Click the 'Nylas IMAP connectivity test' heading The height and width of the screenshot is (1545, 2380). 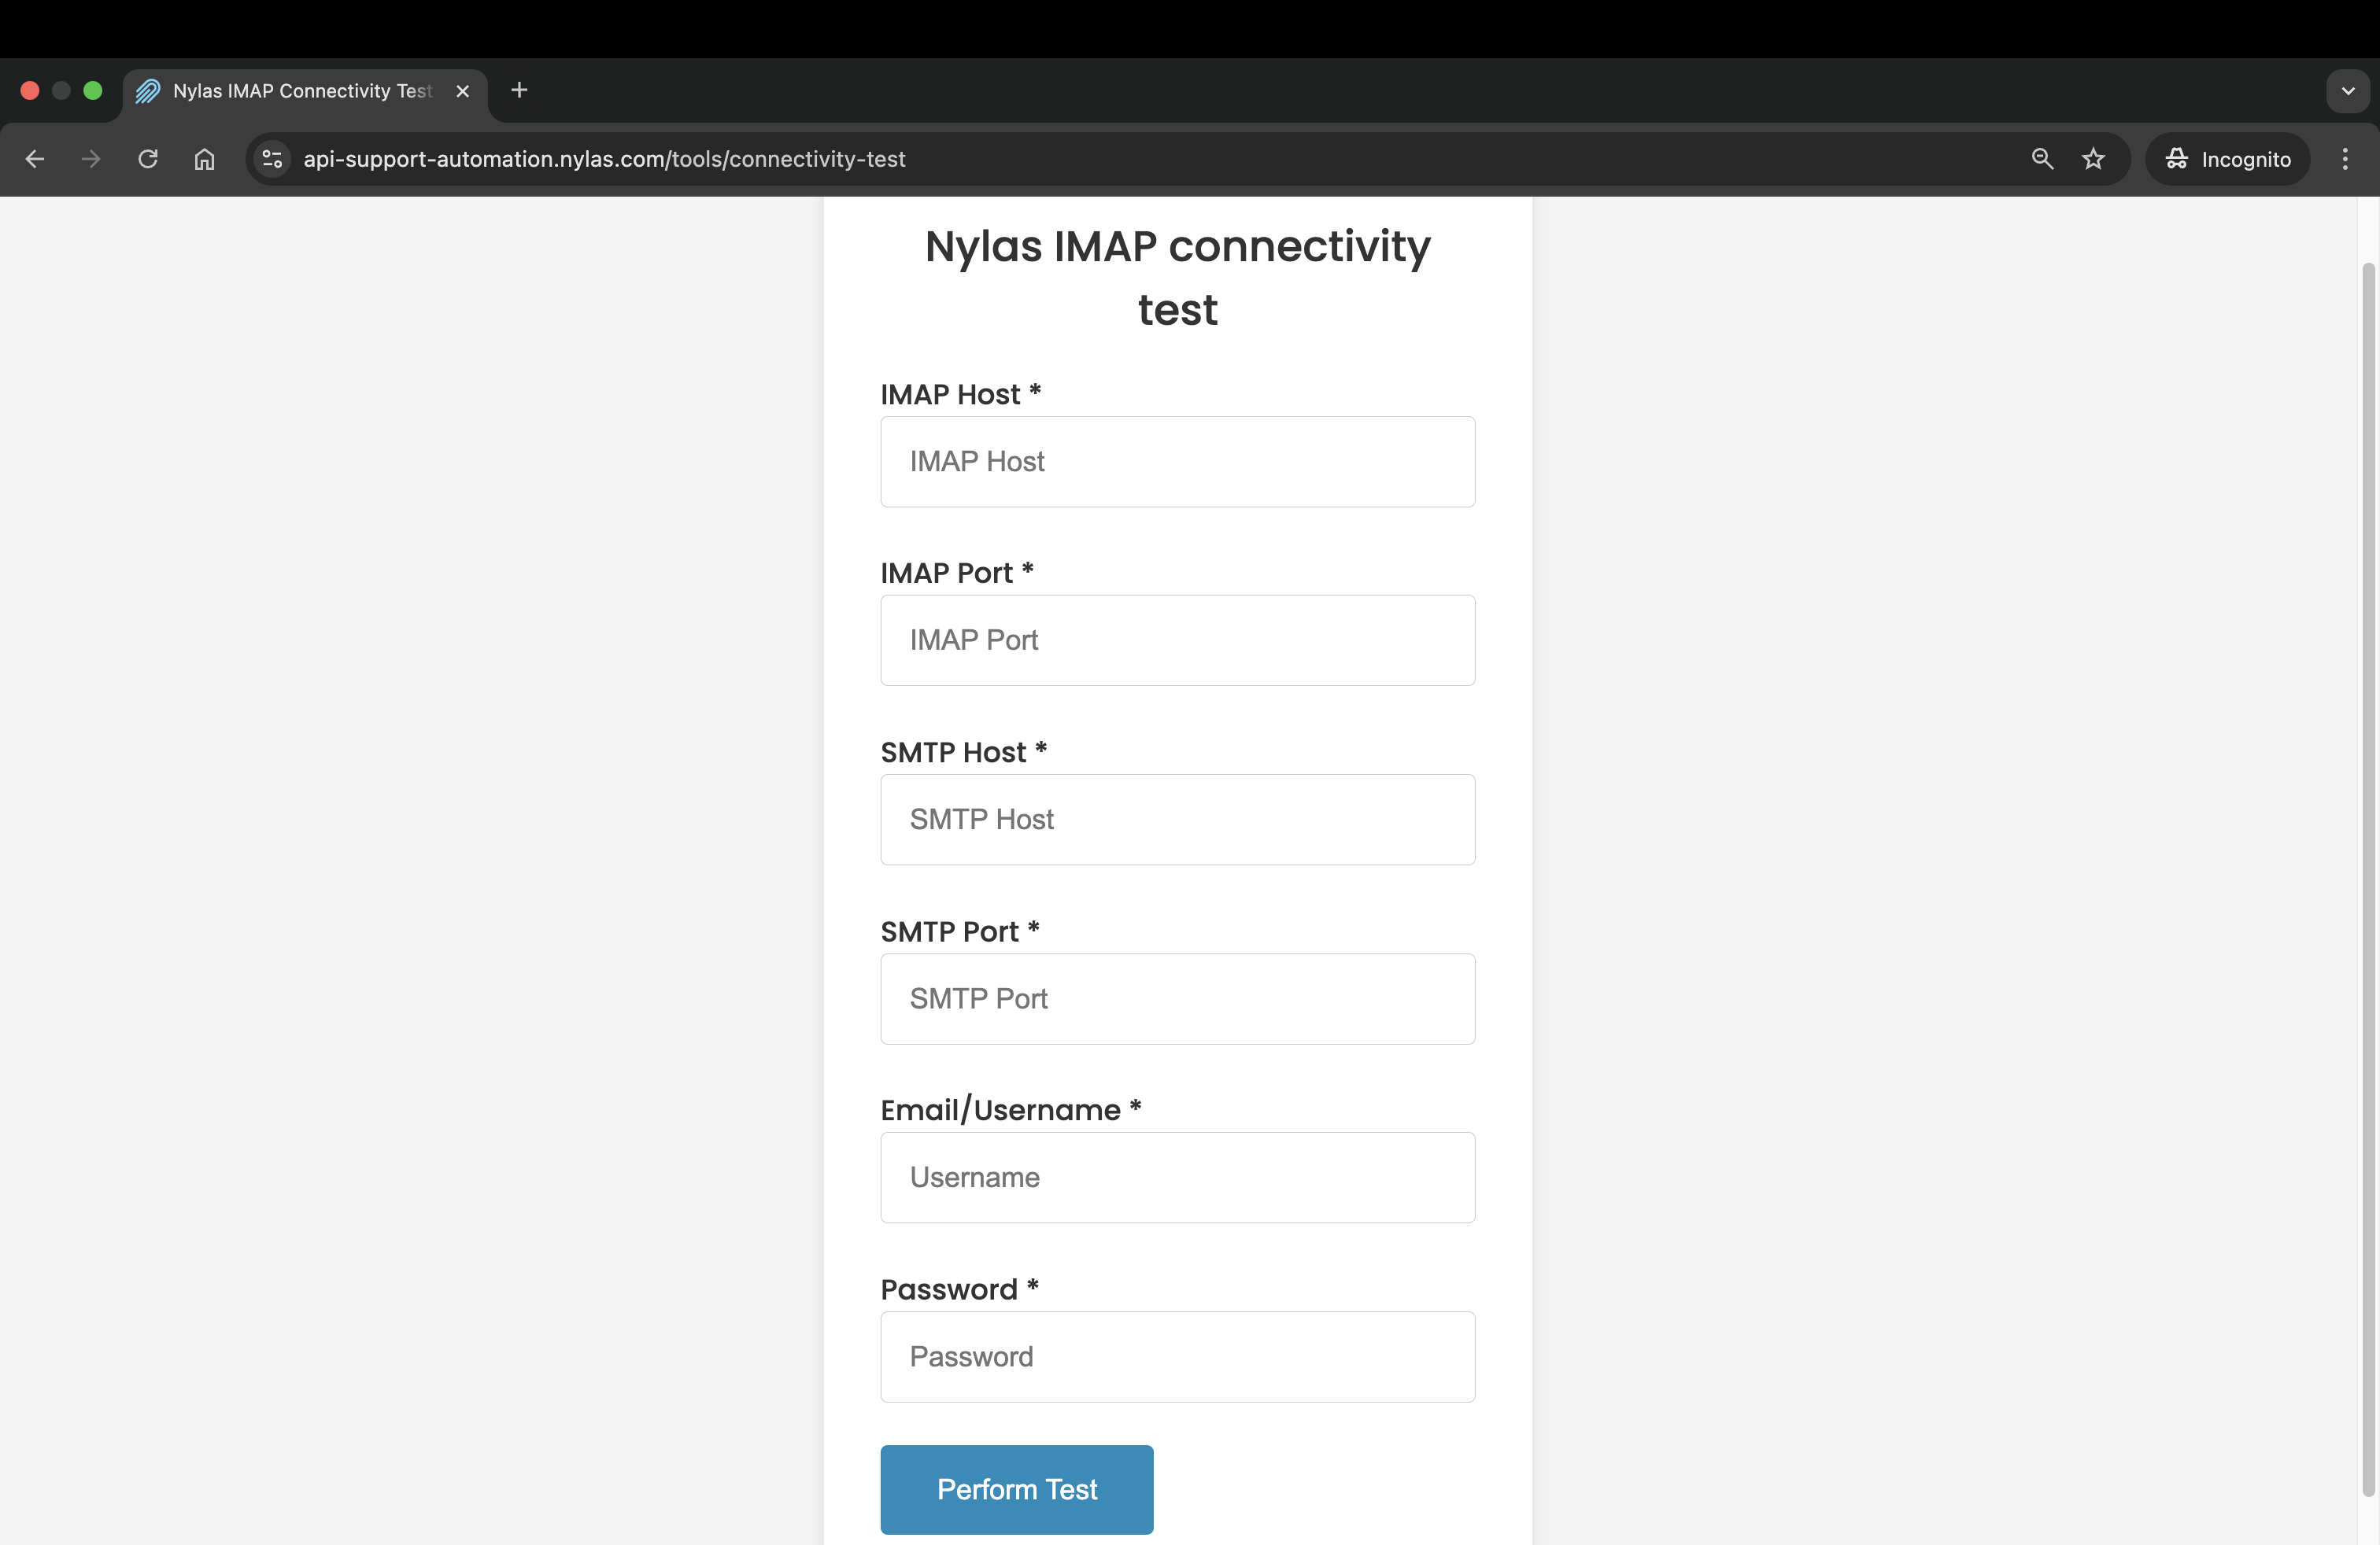1177,277
